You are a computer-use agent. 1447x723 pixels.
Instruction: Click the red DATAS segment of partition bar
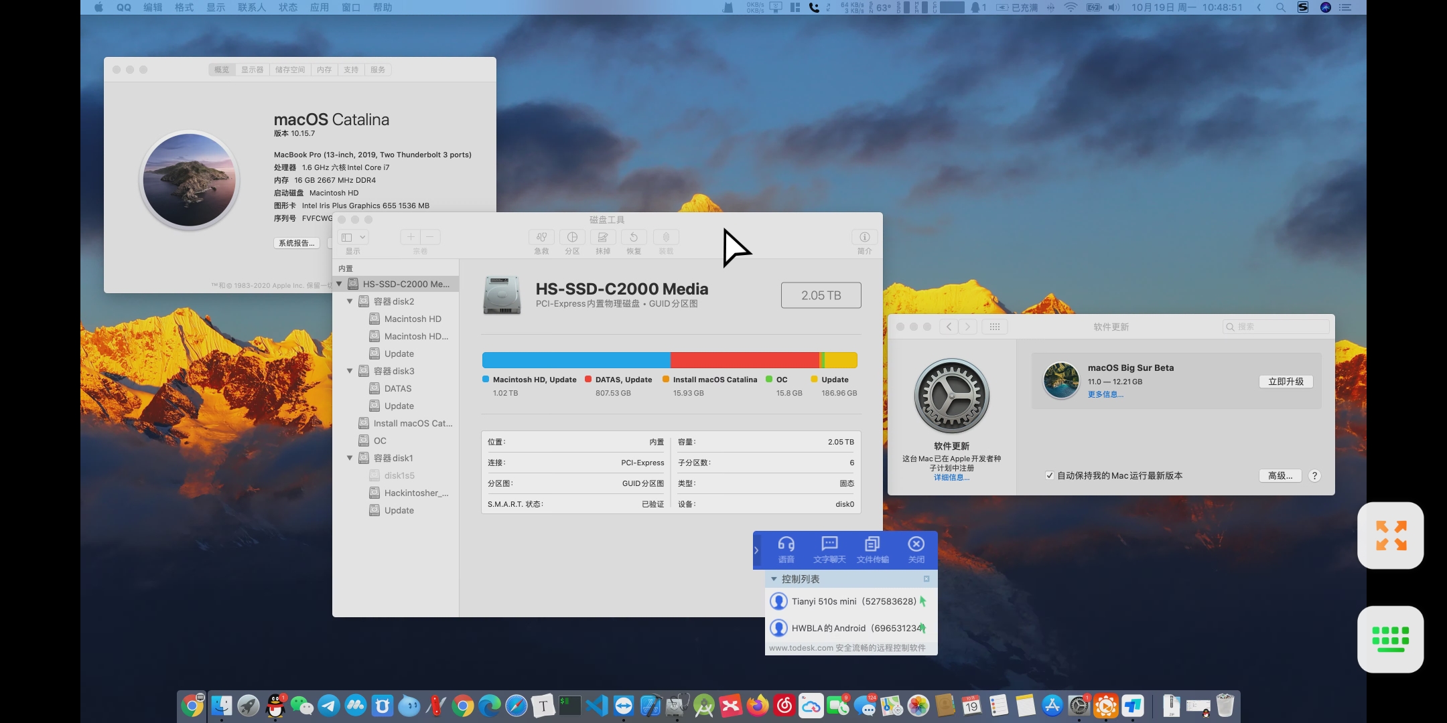(744, 360)
